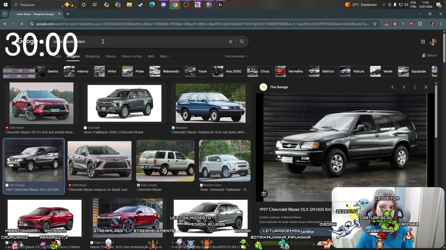
Task: Expand the Mais dropdown
Action: coord(165,56)
